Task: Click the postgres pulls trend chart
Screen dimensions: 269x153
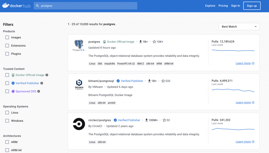Action: pos(233,50)
